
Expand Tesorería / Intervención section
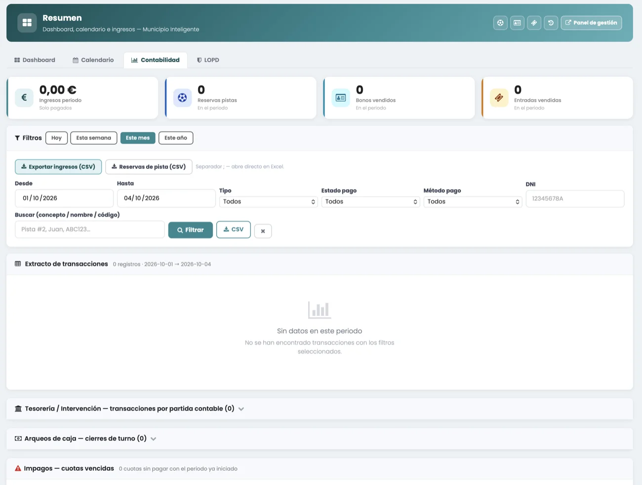pyautogui.click(x=320, y=409)
